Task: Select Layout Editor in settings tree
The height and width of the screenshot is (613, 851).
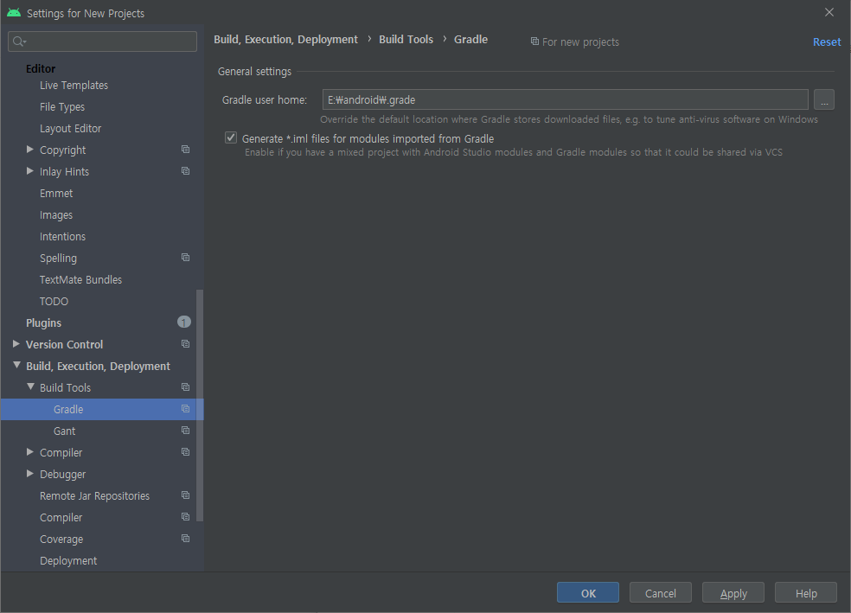Action: pos(71,129)
